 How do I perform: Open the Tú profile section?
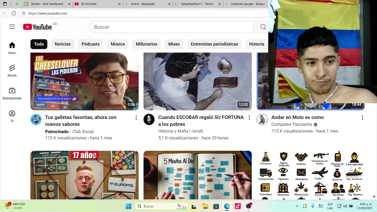click(x=12, y=116)
